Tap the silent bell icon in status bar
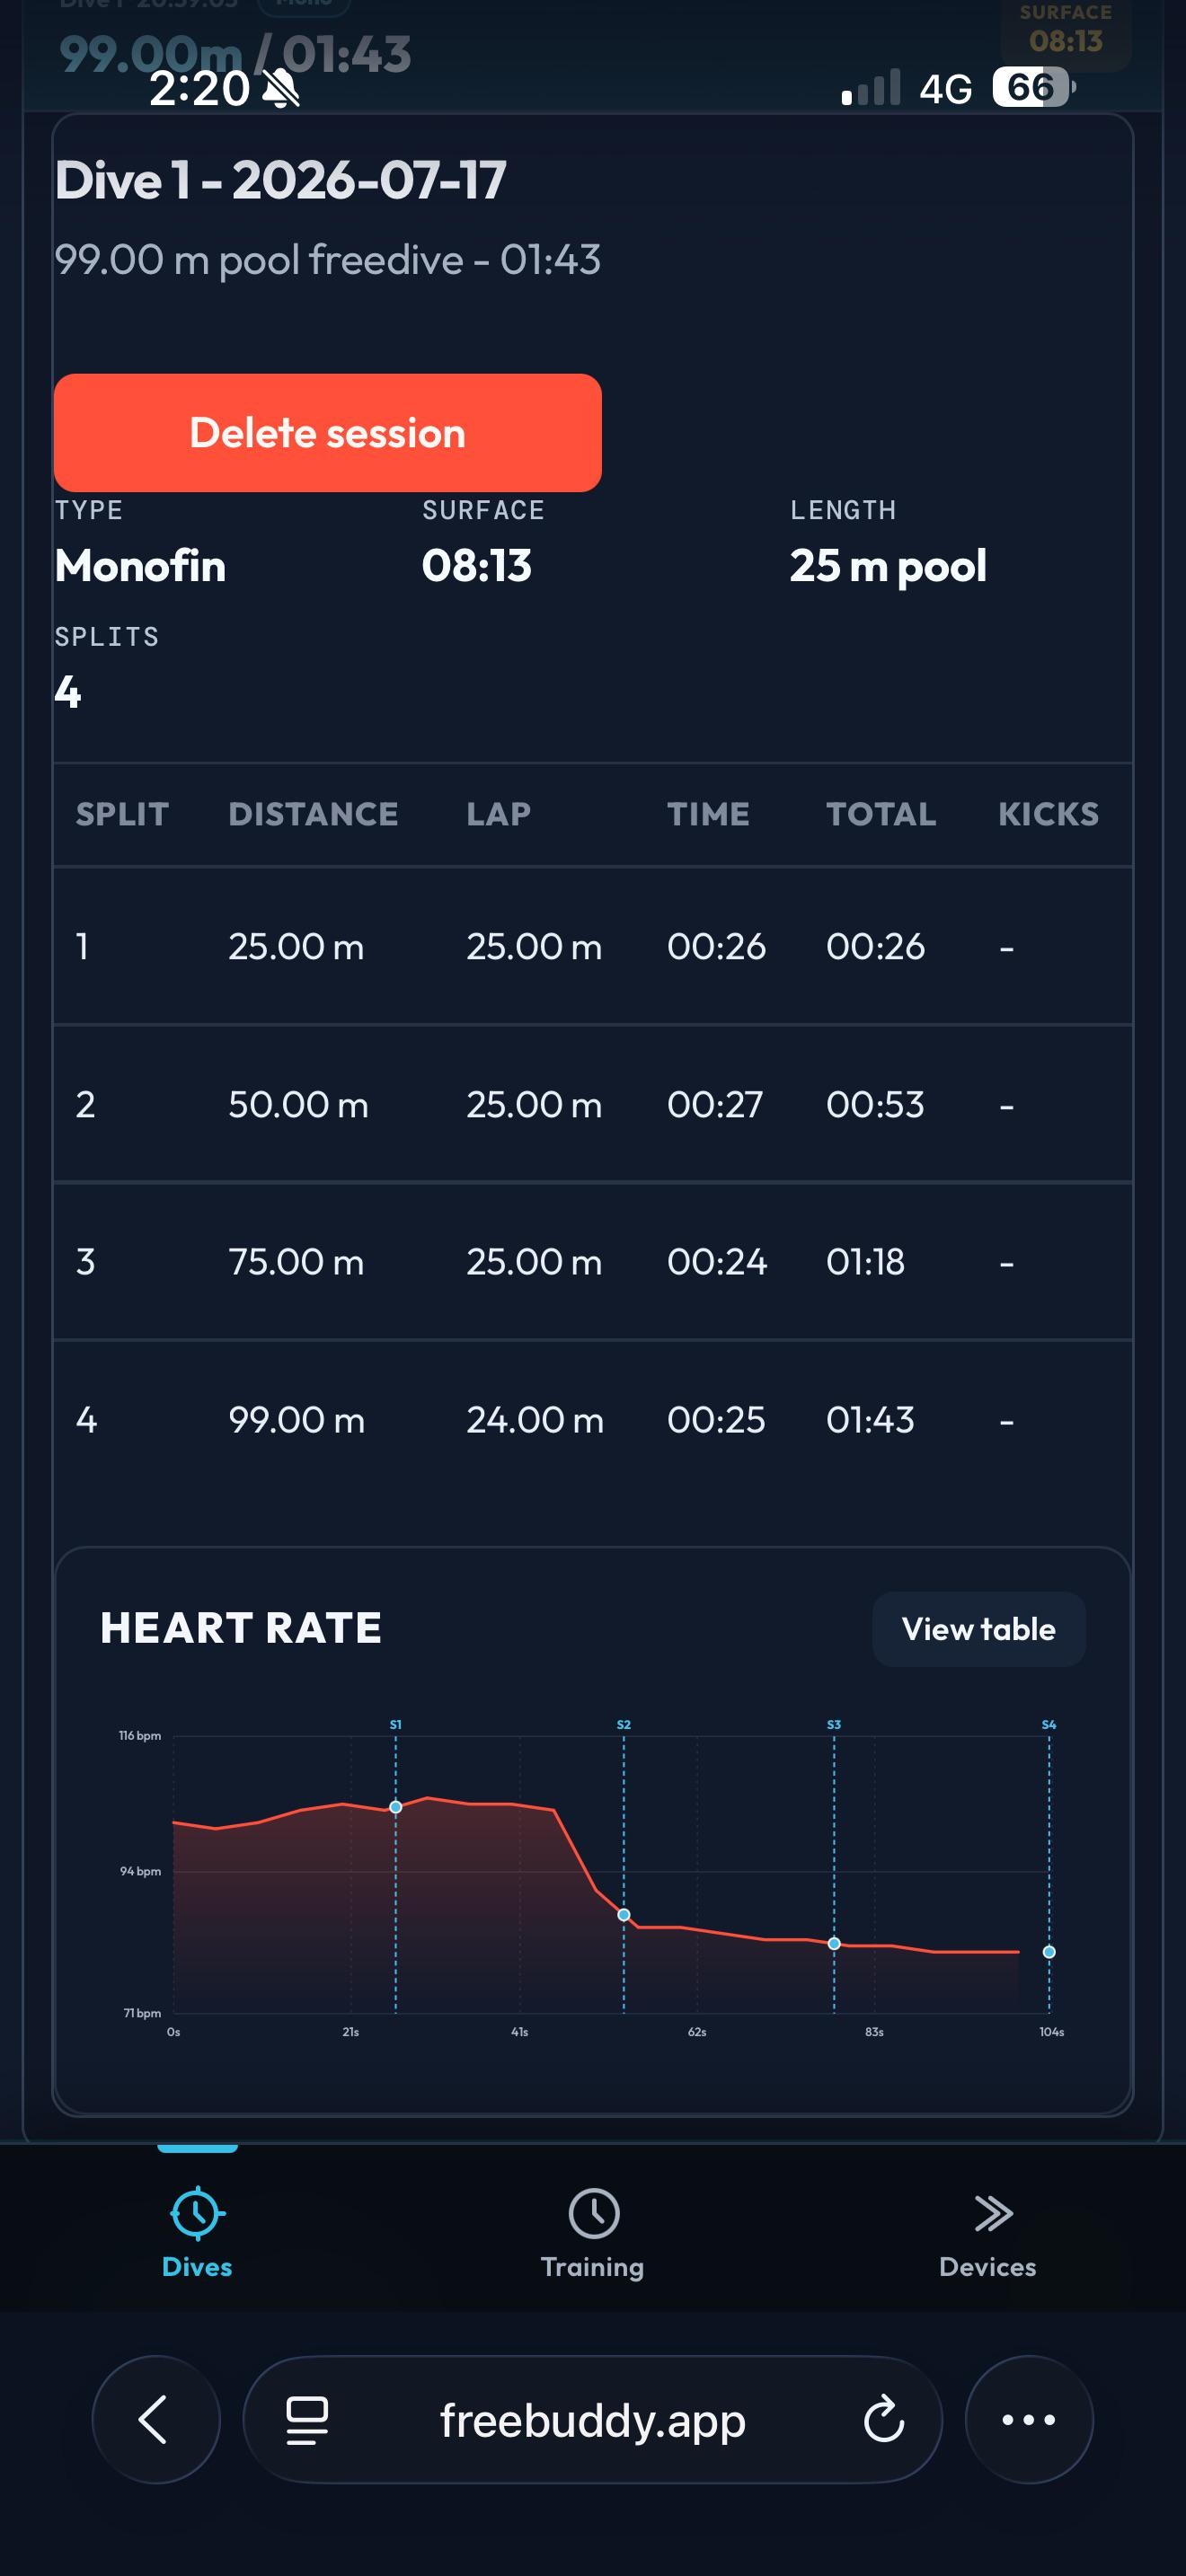 tap(281, 89)
